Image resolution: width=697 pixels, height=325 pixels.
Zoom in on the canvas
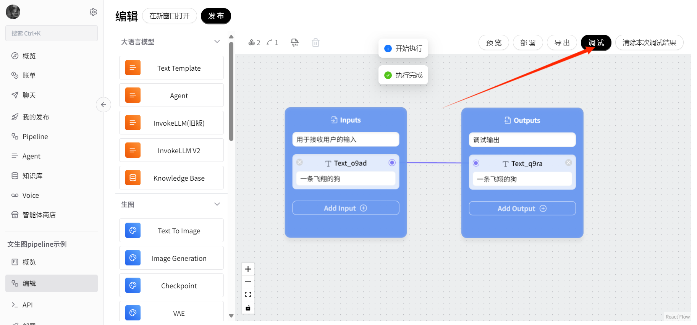click(x=248, y=269)
